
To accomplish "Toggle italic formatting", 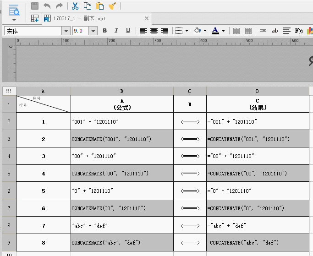I will click(116, 31).
